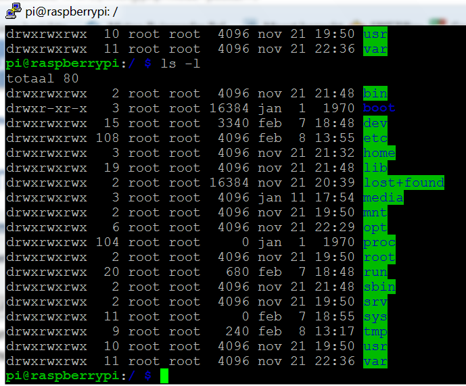Image resolution: width=466 pixels, height=386 pixels.
Task: Select the blue 'boot' directory name
Action: coord(379,108)
